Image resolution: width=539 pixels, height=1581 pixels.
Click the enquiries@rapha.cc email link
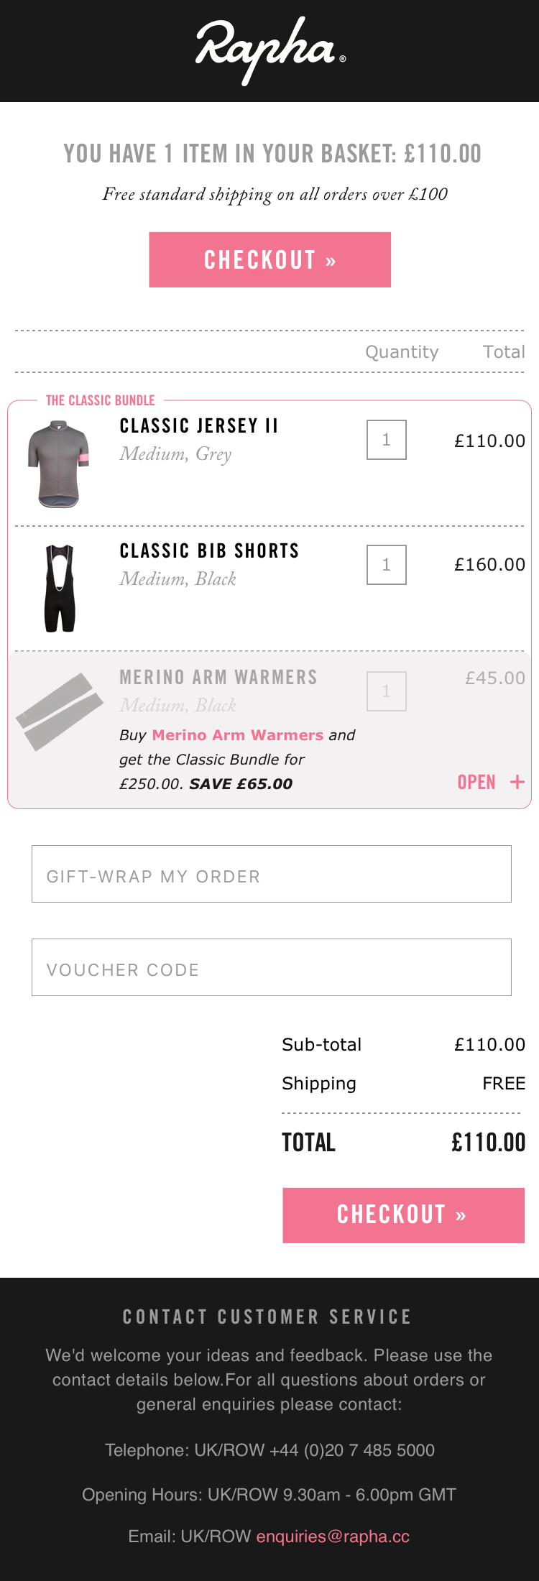(333, 1536)
